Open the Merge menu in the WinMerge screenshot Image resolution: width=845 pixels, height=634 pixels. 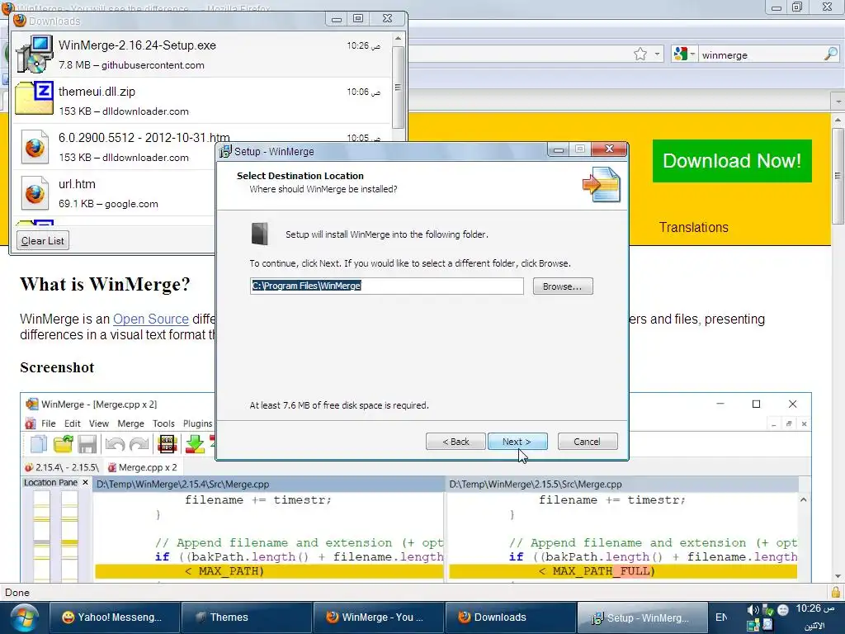tap(130, 423)
